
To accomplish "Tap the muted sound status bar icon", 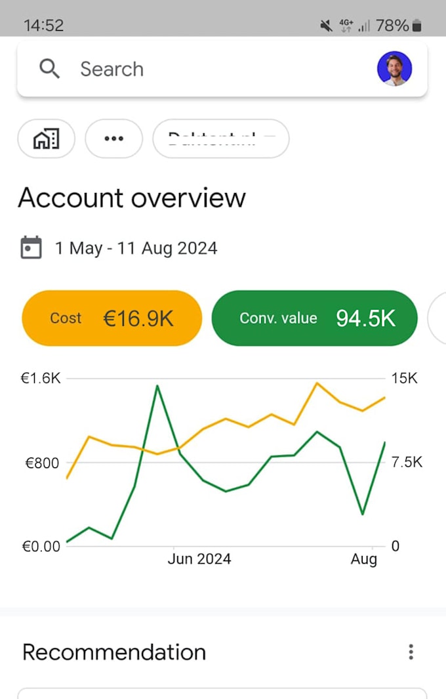I will click(325, 26).
